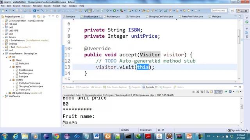Collapse the VisitorPattern - ShoopingCart project
Viewport: 250px width, 140px height.
coord(3,54)
